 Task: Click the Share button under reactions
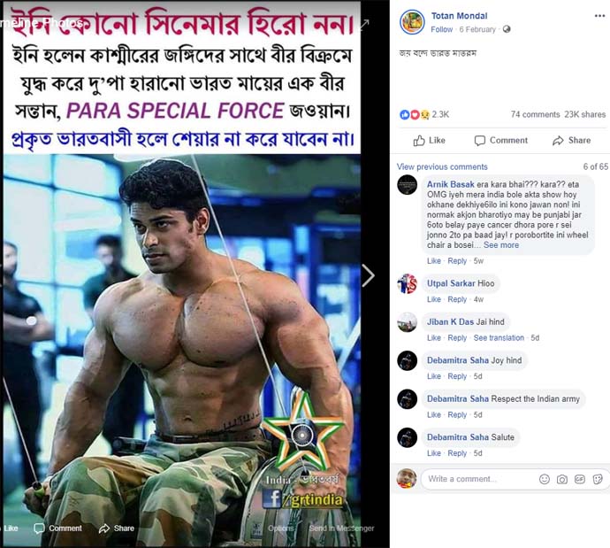click(x=571, y=141)
